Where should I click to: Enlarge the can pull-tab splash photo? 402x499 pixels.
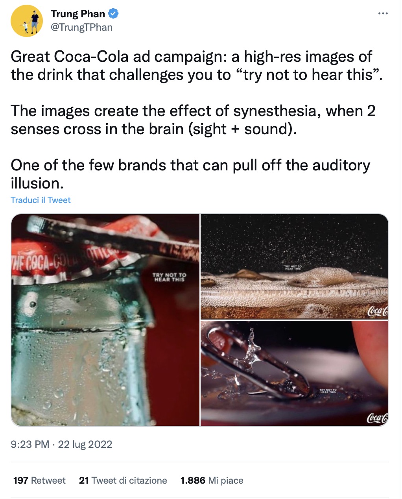(294, 373)
